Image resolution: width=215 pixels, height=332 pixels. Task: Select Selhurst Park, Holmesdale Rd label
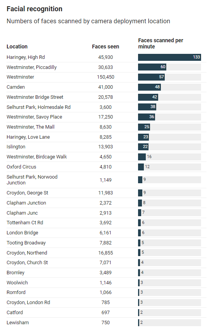[x=39, y=107]
